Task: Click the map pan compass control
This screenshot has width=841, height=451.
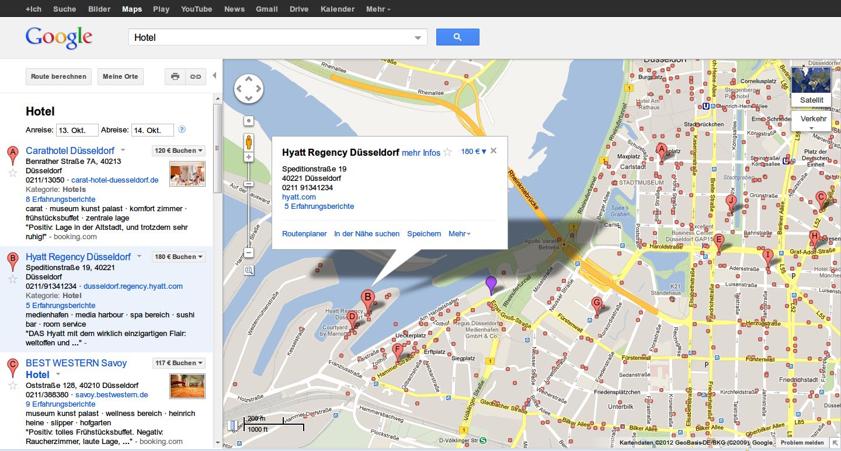Action: (249, 89)
